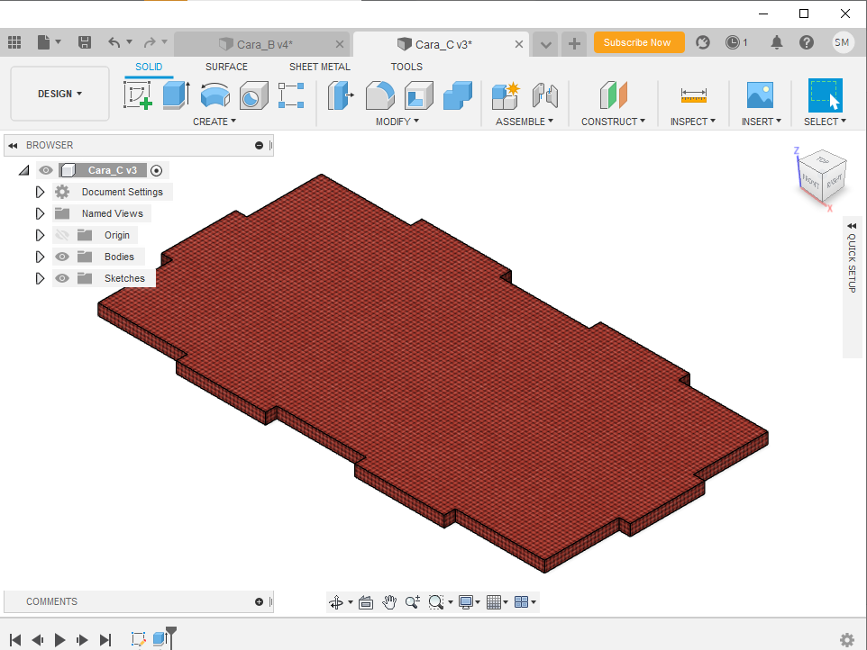Image resolution: width=867 pixels, height=650 pixels.
Task: Open the MODIFY dropdown menu
Action: click(x=397, y=122)
